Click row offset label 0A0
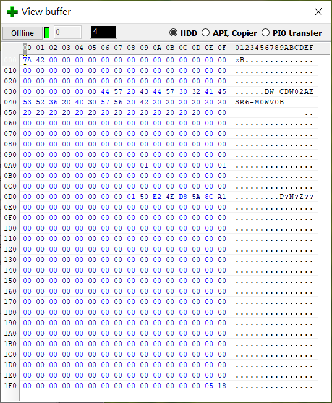The width and height of the screenshot is (332, 403). point(10,165)
